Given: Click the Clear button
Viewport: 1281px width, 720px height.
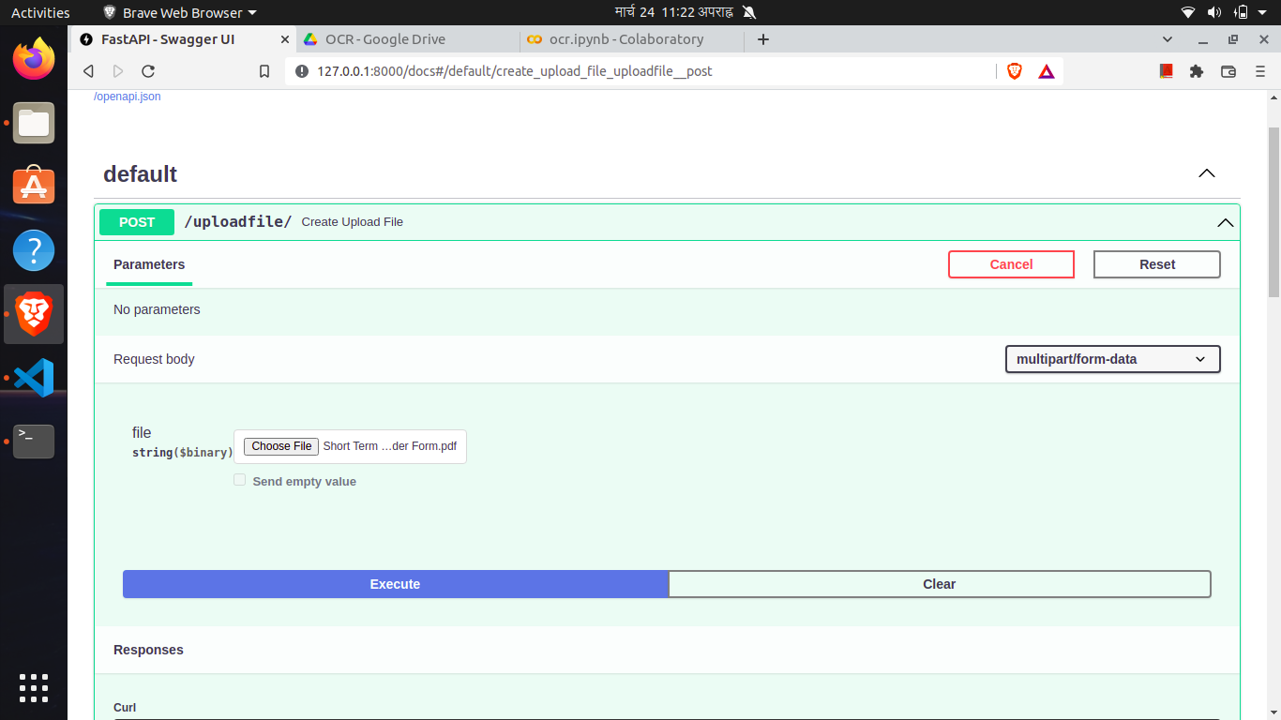Looking at the screenshot, I should tap(939, 584).
